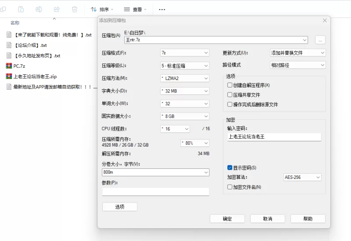Click the 确定 button
The width and height of the screenshot is (351, 241).
[x=227, y=219]
